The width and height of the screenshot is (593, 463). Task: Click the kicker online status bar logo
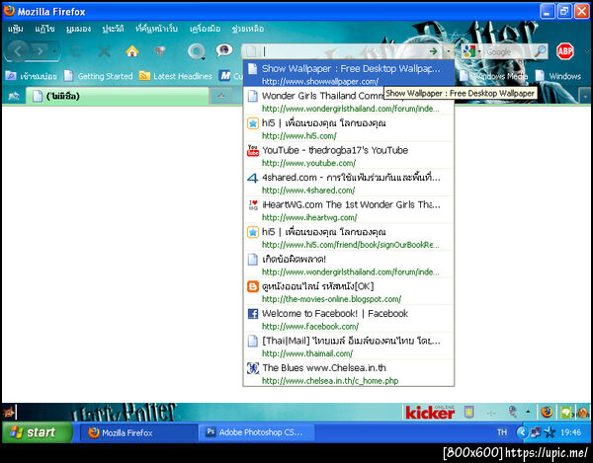tap(430, 412)
